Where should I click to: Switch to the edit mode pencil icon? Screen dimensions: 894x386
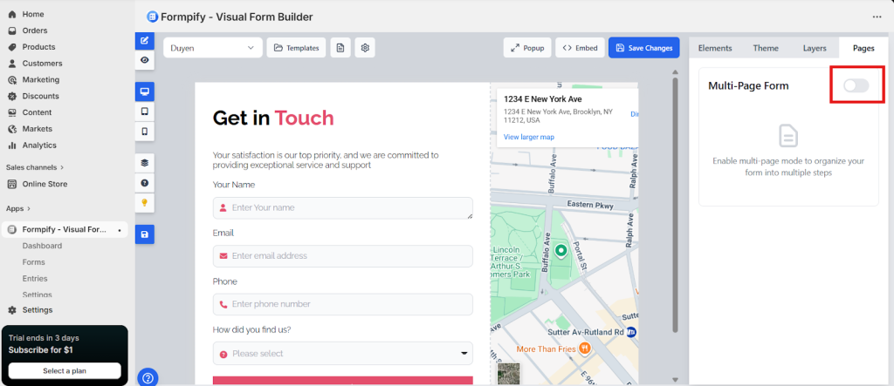[144, 41]
